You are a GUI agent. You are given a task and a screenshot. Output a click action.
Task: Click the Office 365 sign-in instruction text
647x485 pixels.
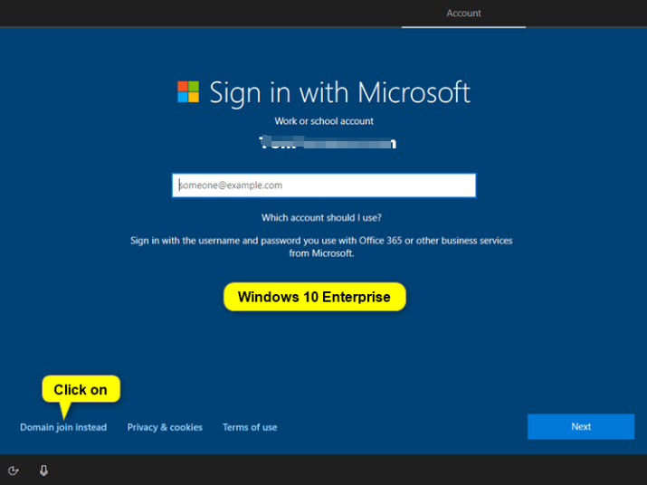[x=321, y=241]
